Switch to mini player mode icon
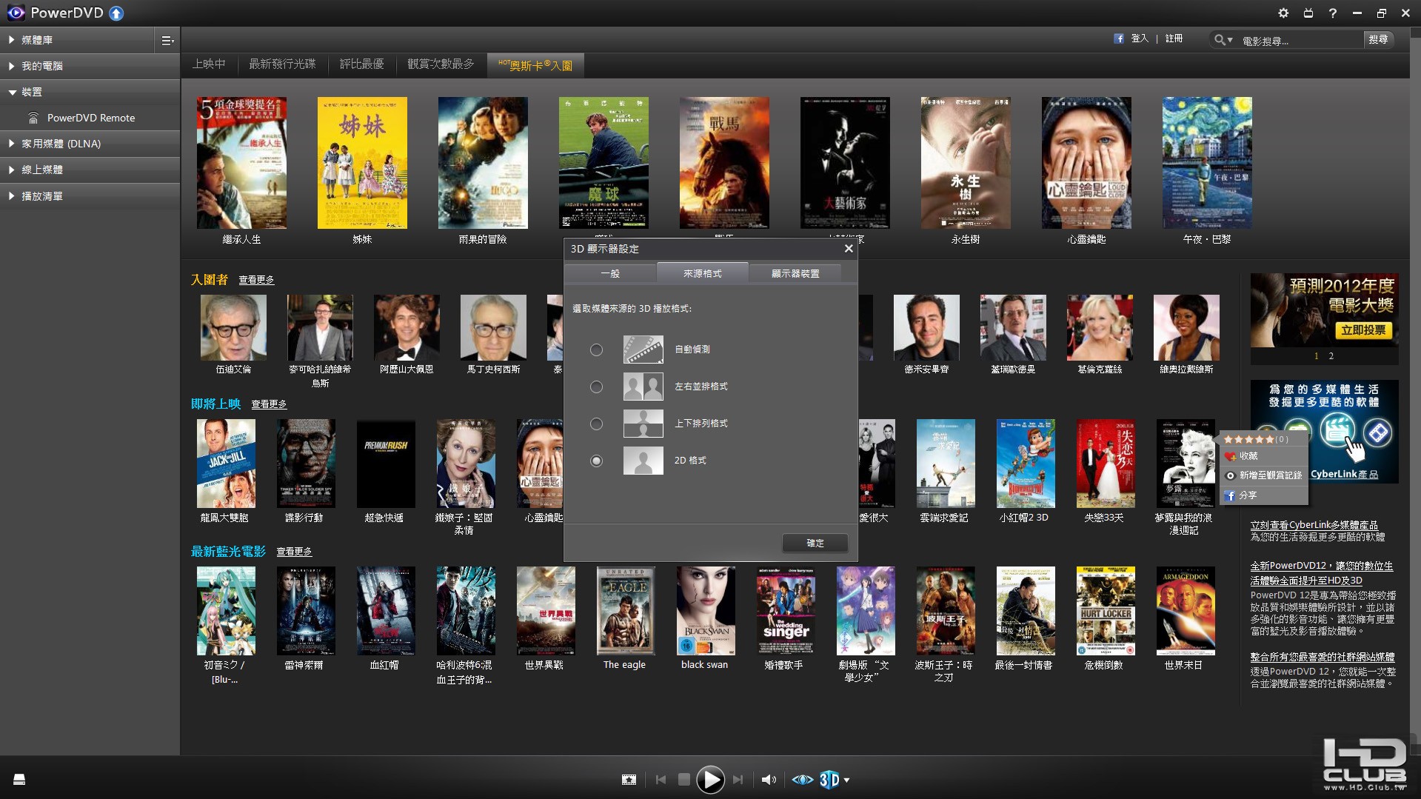1421x799 pixels. coord(1308,13)
